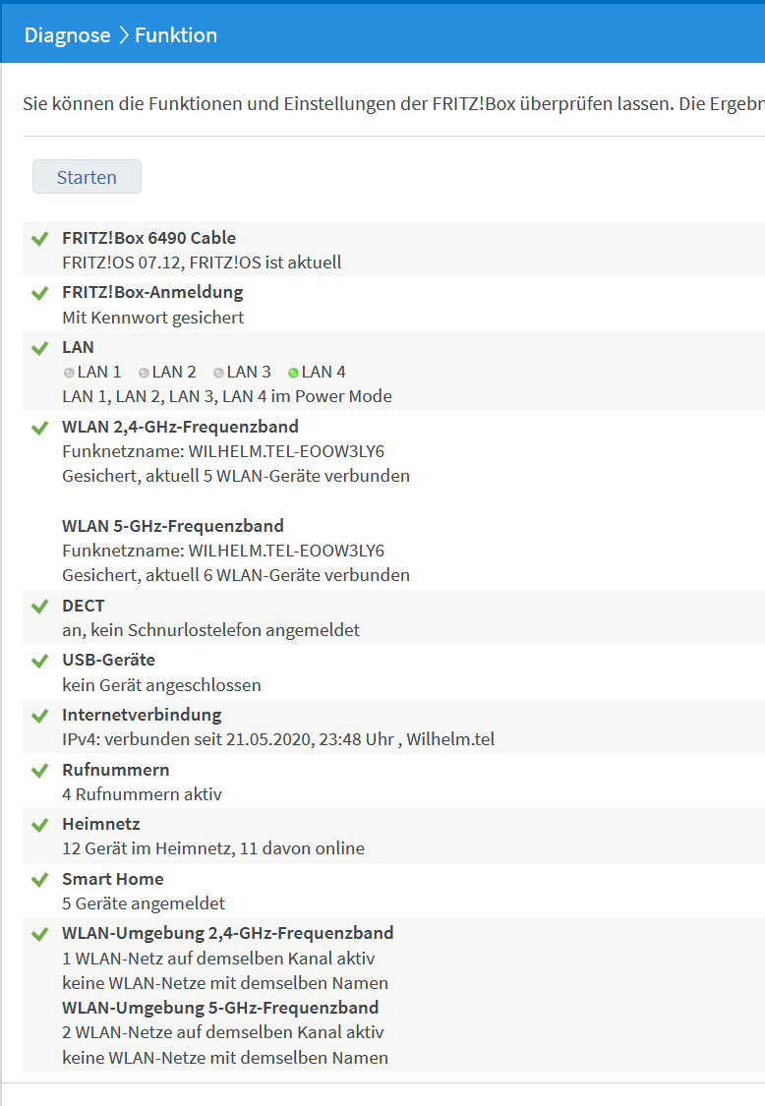Click Funknetzname under WLAN 5-GHz-Frequenzband

pos(223,551)
